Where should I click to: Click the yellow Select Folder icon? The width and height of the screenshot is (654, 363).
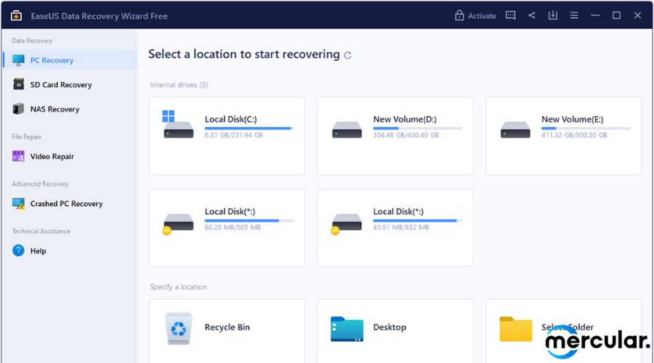516,329
